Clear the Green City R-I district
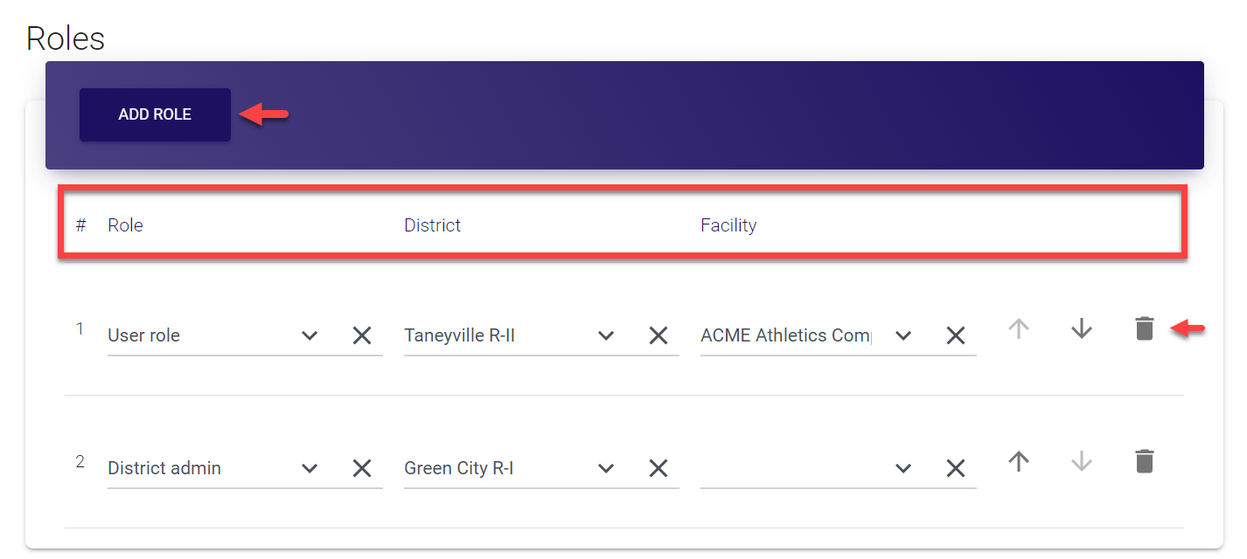 pyautogui.click(x=658, y=468)
